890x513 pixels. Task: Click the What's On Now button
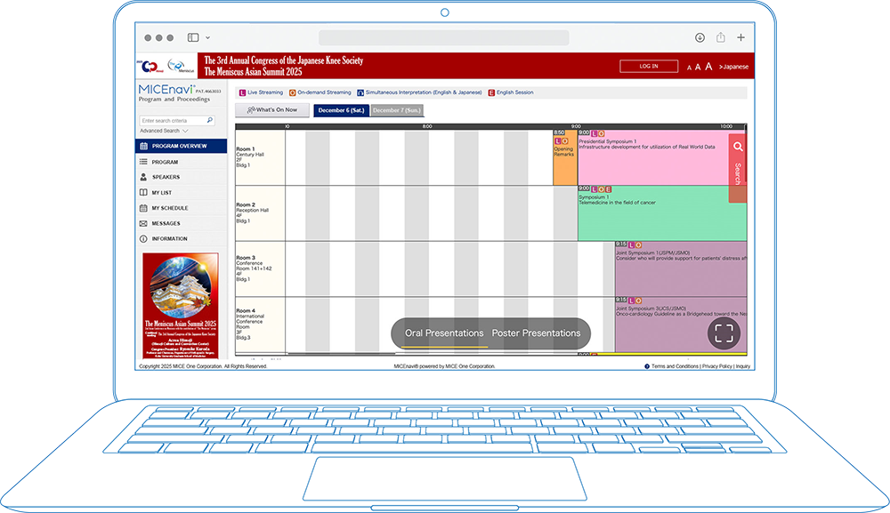[271, 110]
